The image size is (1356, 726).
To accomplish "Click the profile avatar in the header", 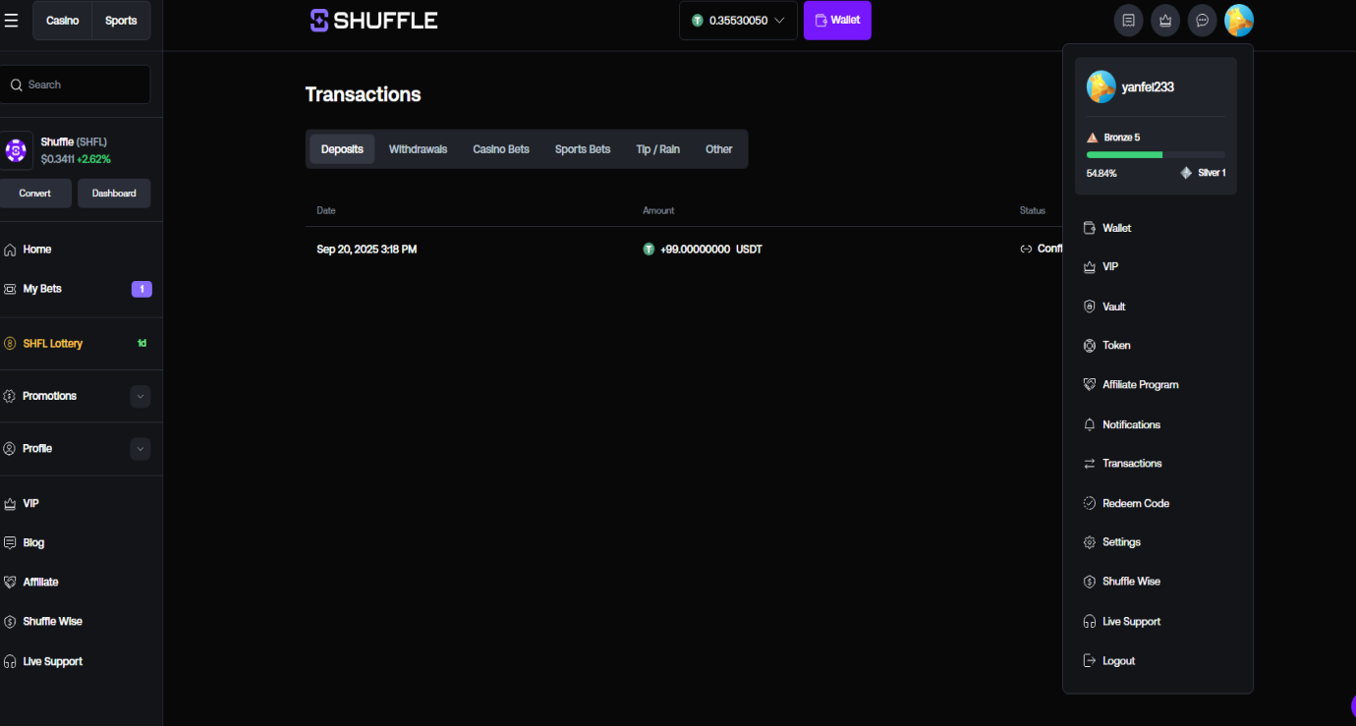I will (1239, 20).
